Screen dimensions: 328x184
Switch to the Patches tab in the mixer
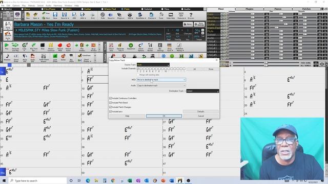tap(306, 9)
